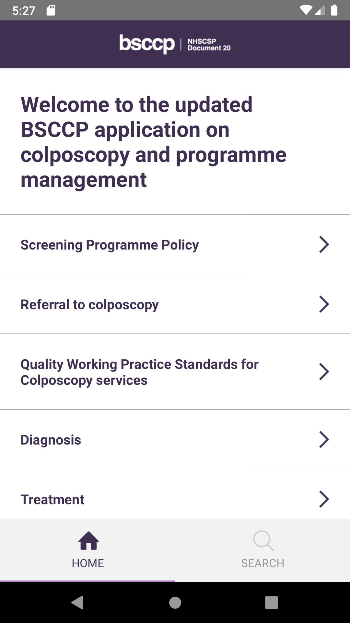Expand the Quality Working Practice Standards chevron
The width and height of the screenshot is (350, 623).
[324, 372]
